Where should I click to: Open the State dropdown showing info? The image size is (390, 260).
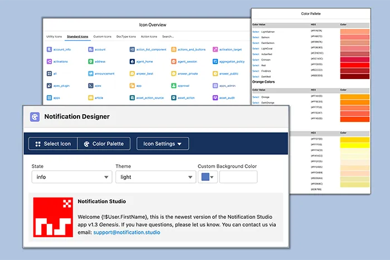(72, 177)
